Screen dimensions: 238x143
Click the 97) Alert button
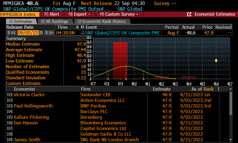(52, 14)
